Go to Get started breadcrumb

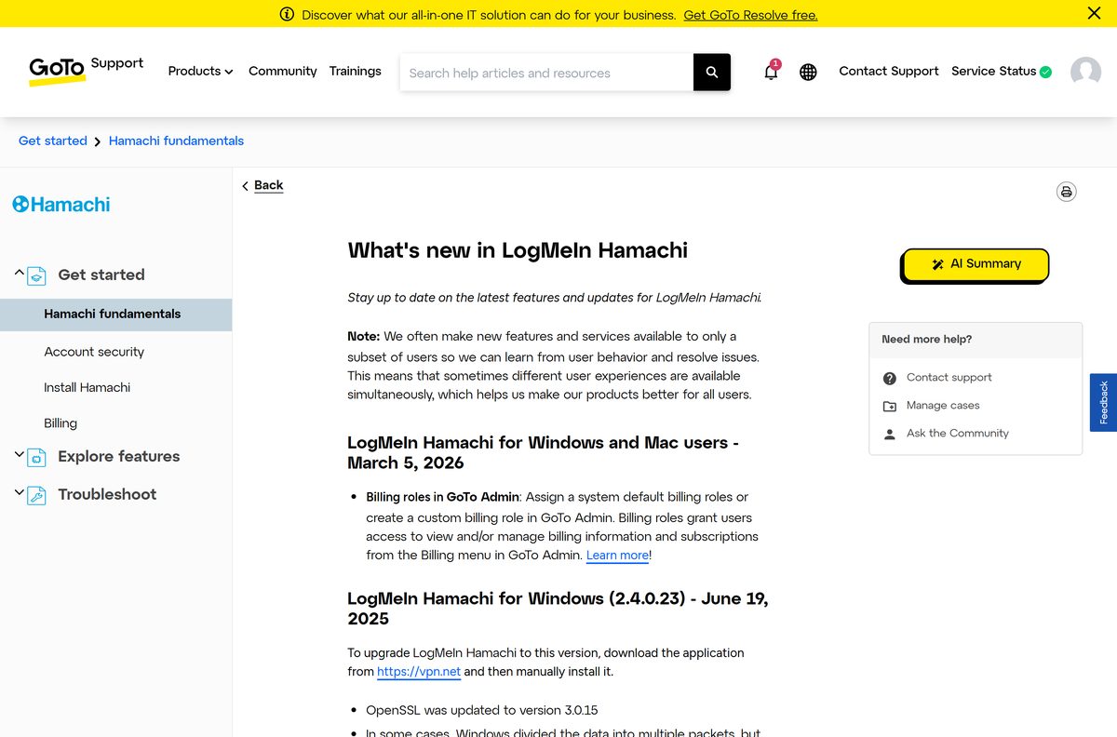(53, 141)
